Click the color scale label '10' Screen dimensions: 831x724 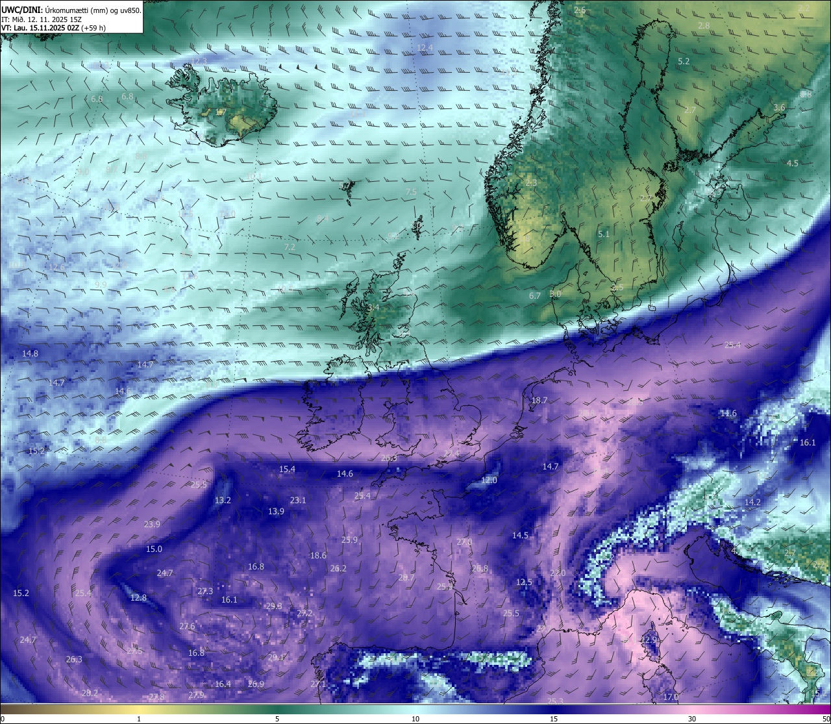[x=415, y=719]
